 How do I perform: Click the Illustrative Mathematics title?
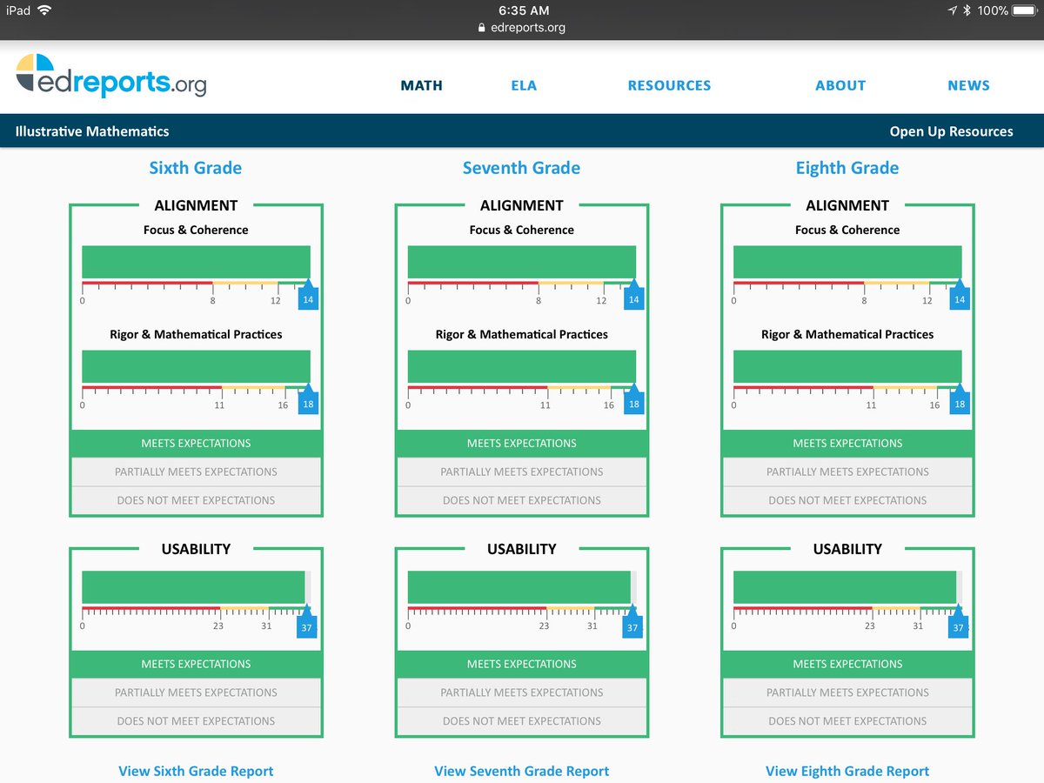pyautogui.click(x=92, y=131)
